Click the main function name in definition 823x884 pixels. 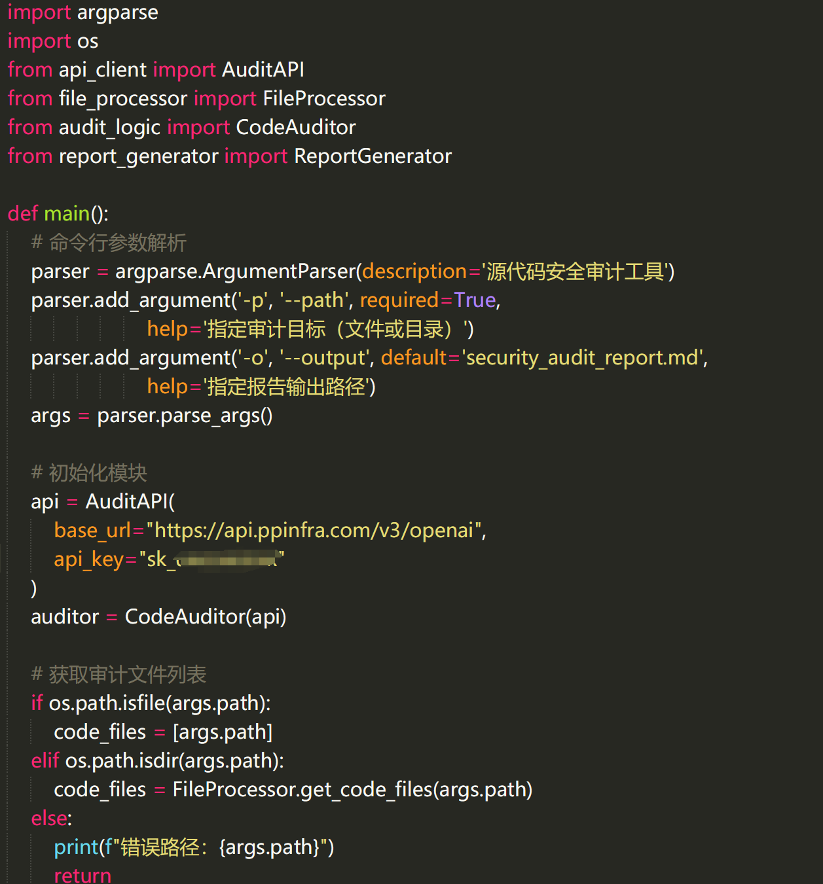pyautogui.click(x=67, y=214)
